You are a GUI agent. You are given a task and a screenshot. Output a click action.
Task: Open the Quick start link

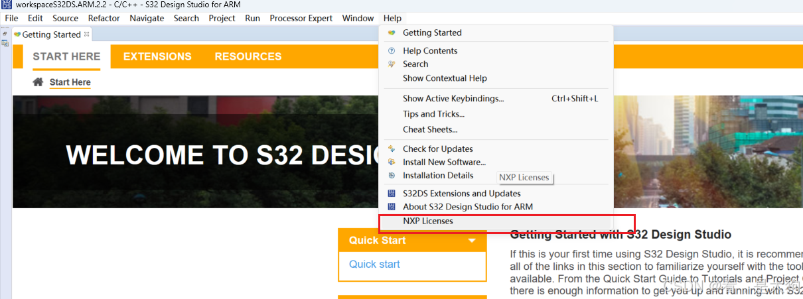coord(374,264)
